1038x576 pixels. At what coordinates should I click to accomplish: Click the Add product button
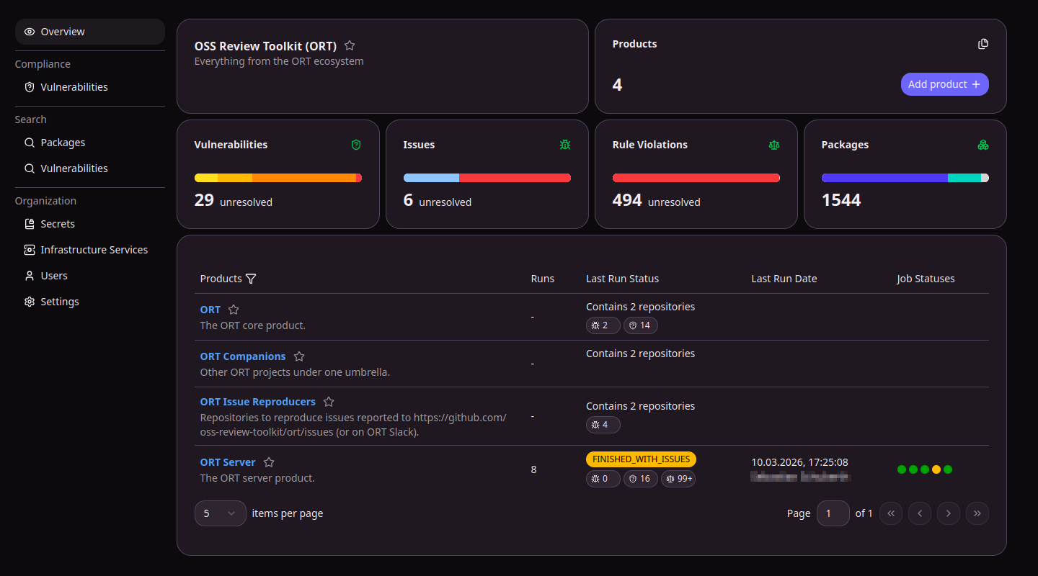pyautogui.click(x=944, y=84)
